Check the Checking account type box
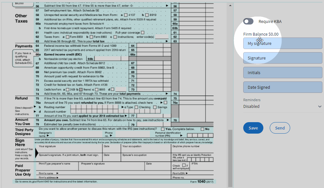 [x=136, y=107]
